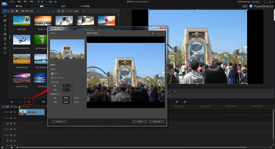
Task: Toggle the fx track enable checkbox
Action: click(11, 123)
